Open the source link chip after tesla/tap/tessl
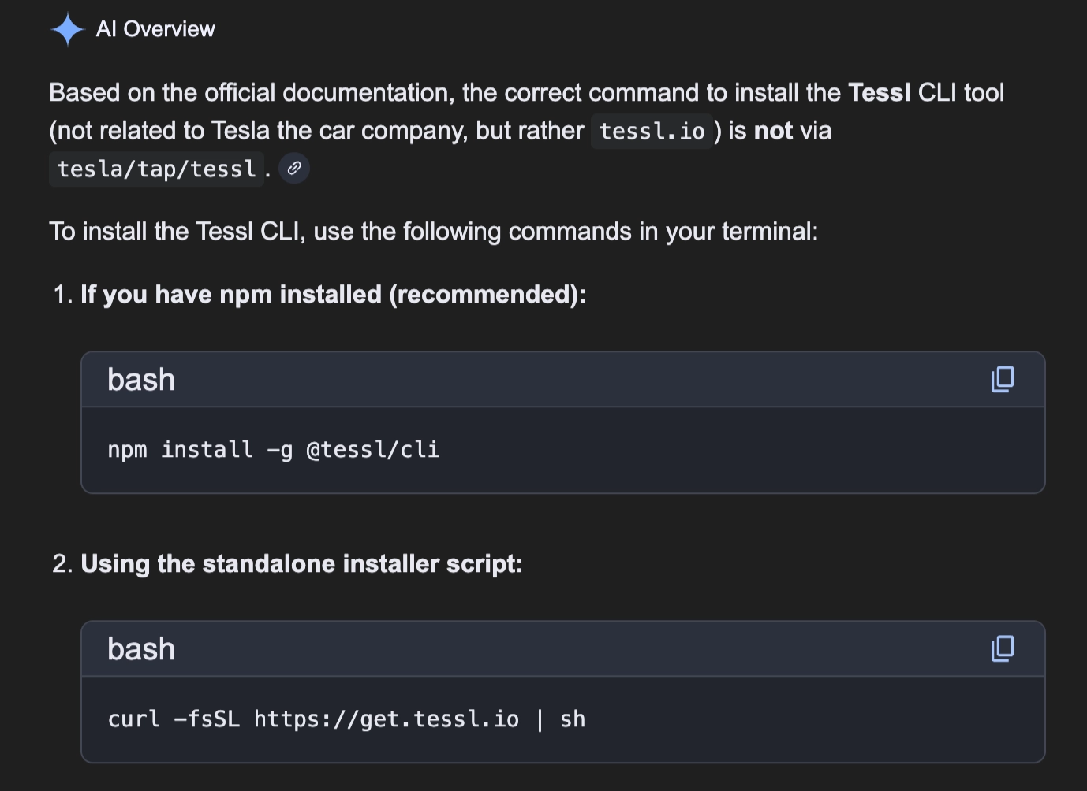Screen dimensions: 1087x791 294,168
